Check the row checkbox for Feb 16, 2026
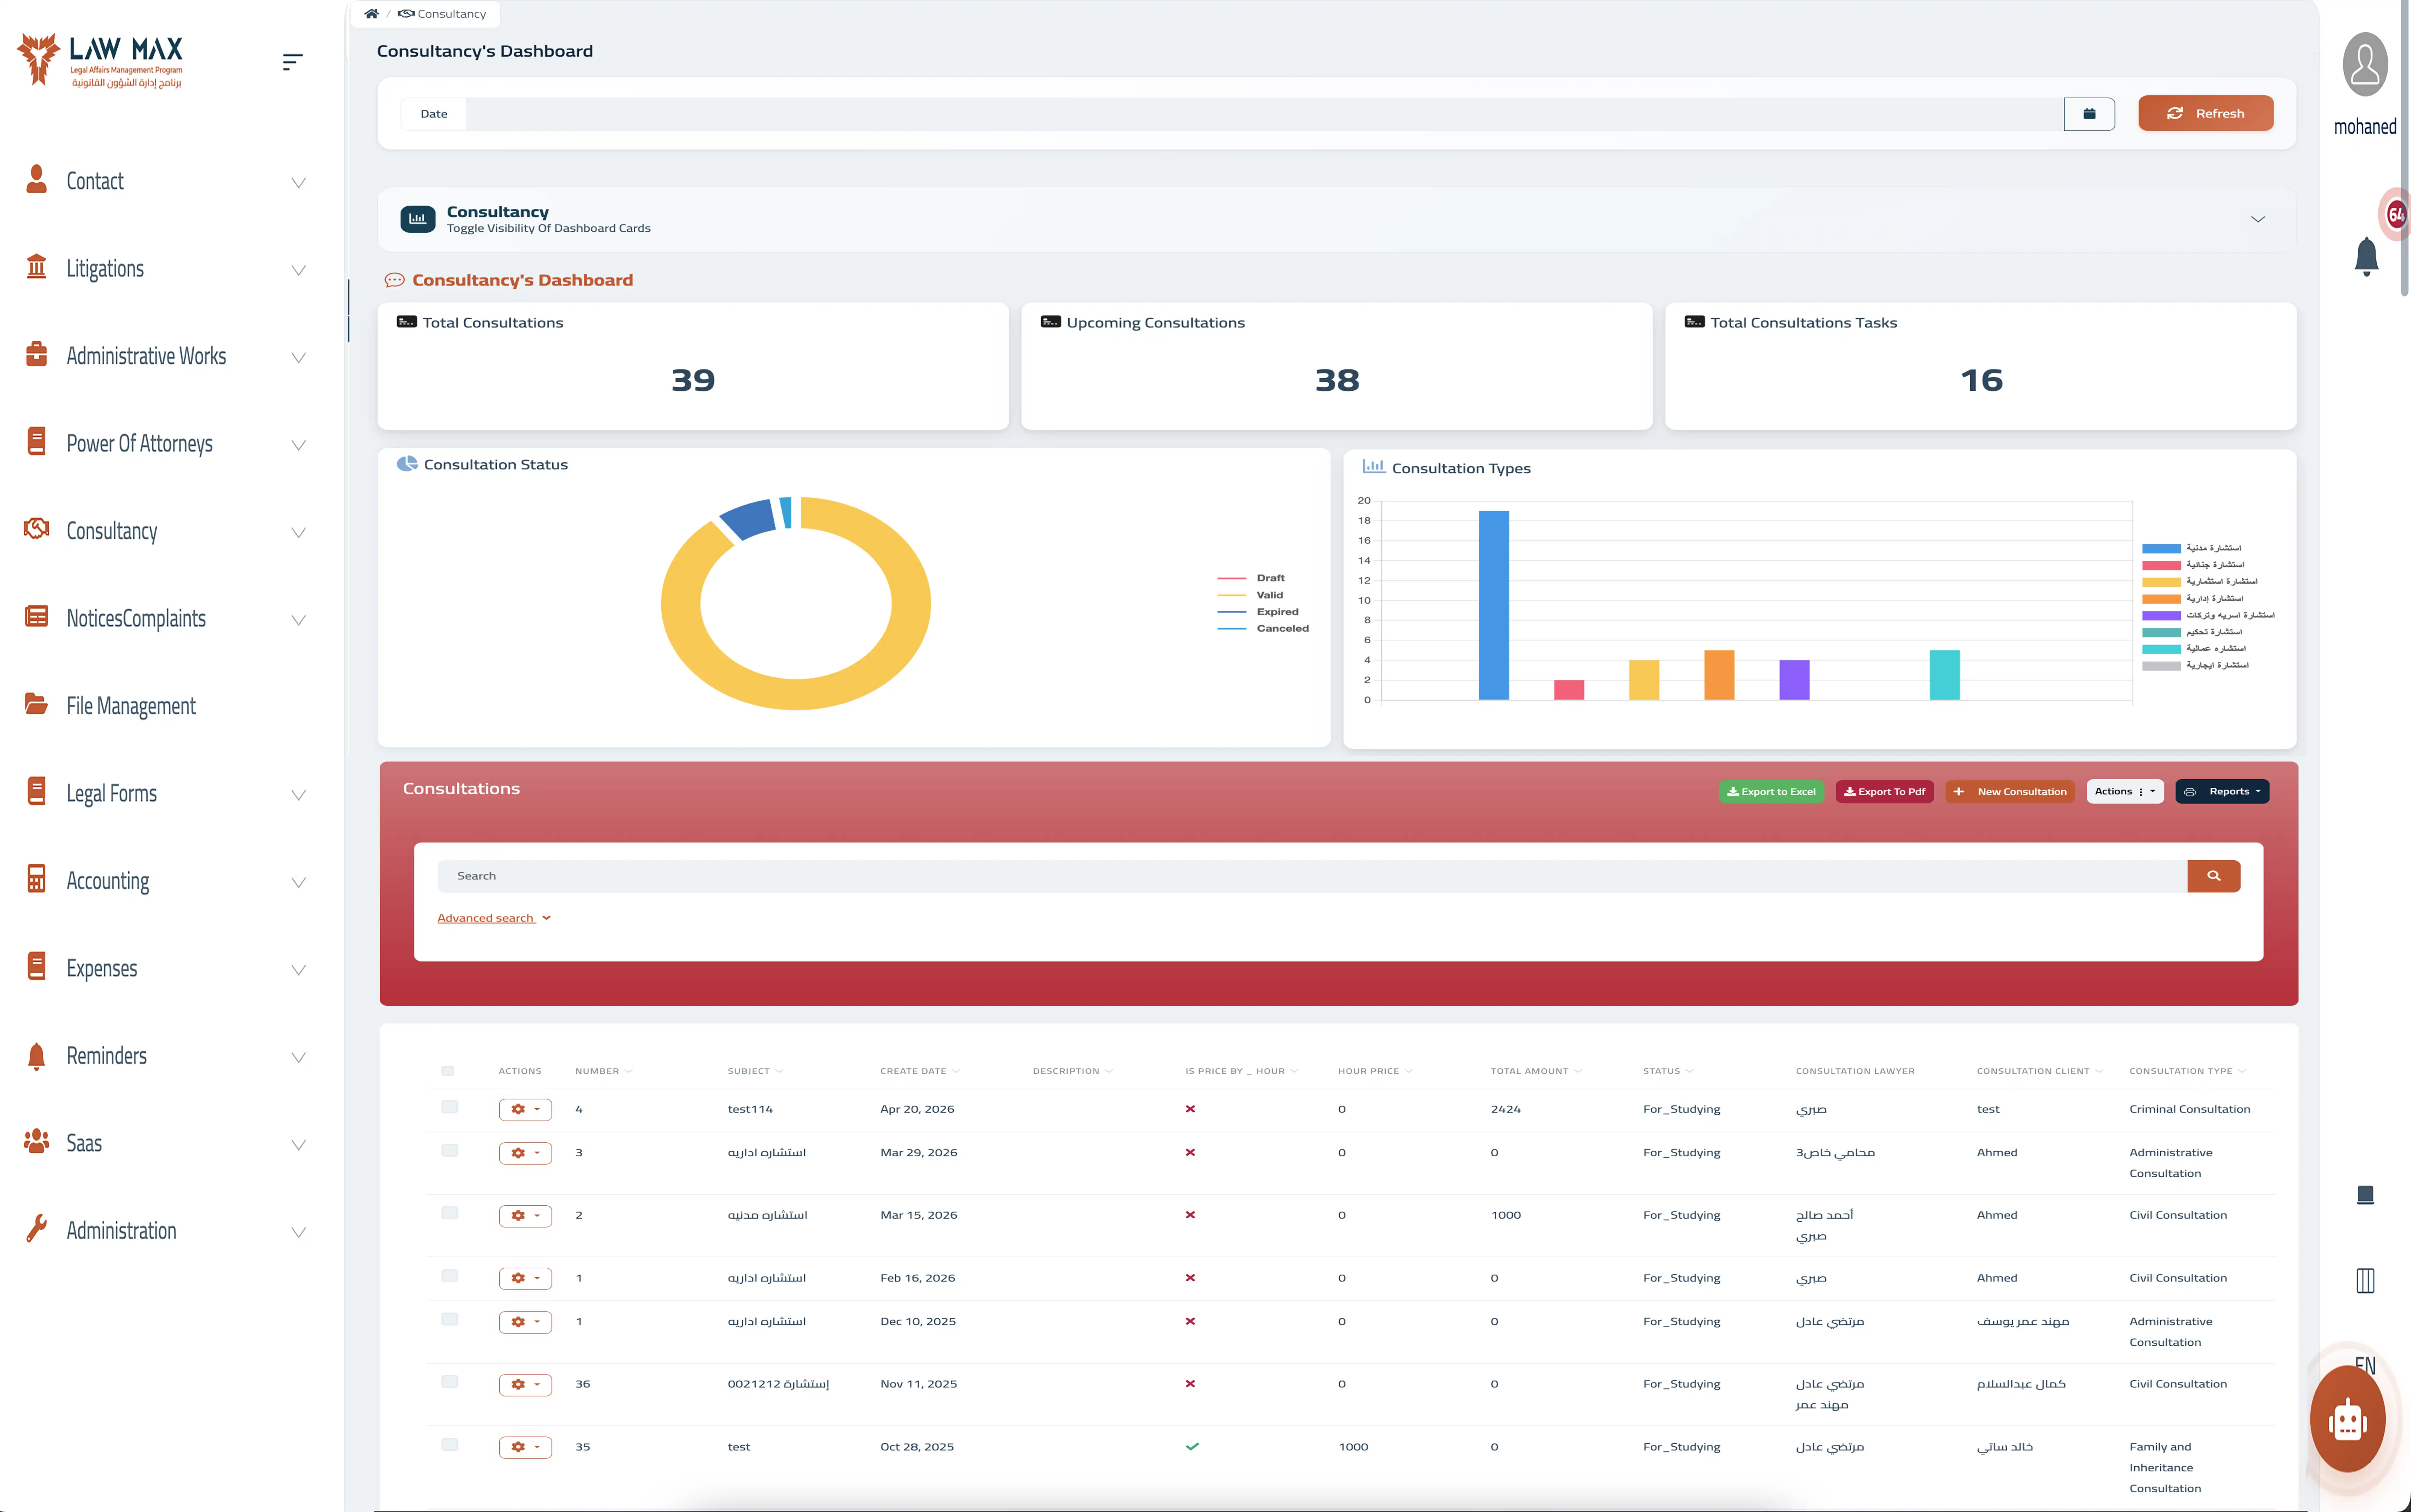 [450, 1276]
